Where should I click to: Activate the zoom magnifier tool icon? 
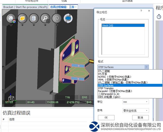coord(45,19)
